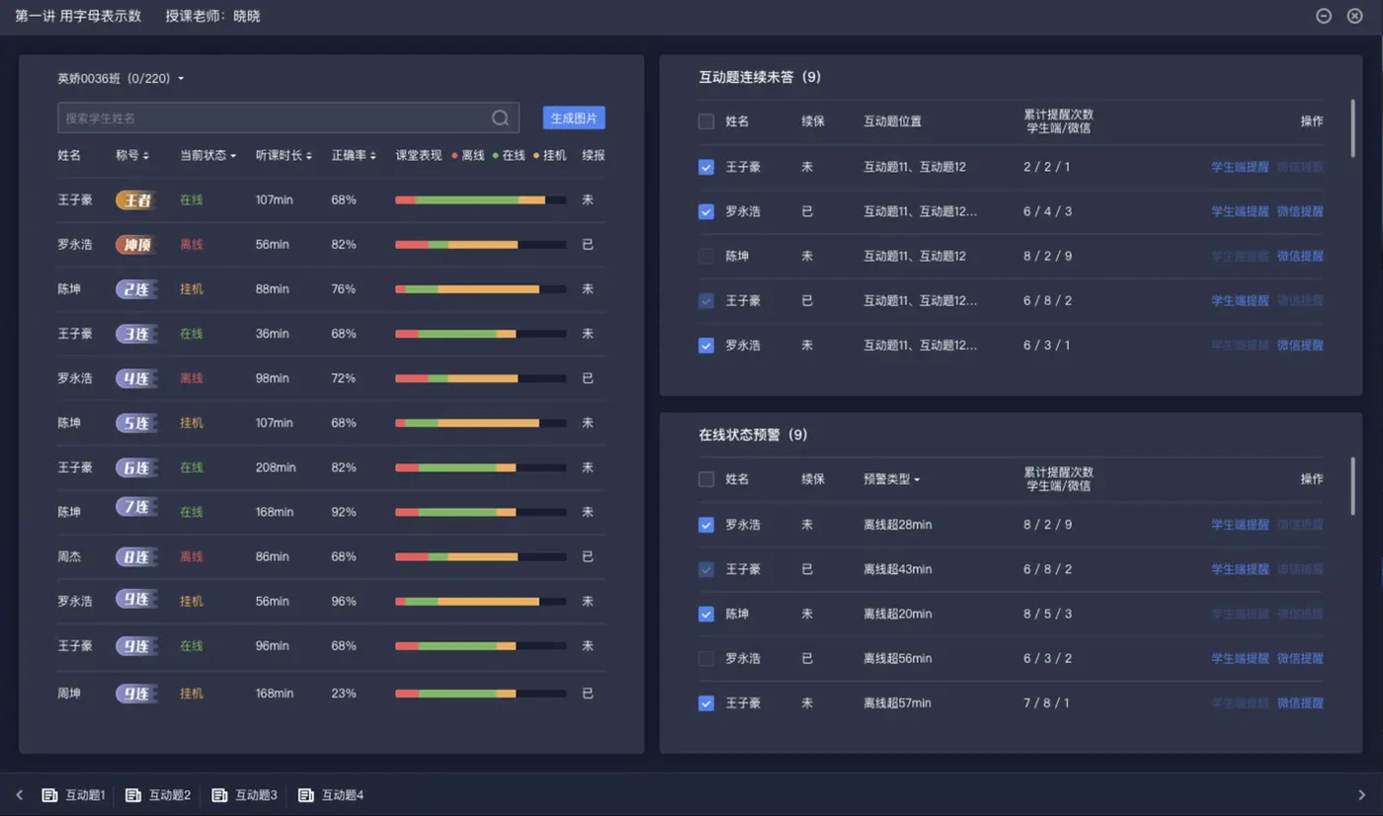The image size is (1383, 816).
Task: Expand the 预警类型 filter dropdown
Action: pyautogui.click(x=892, y=479)
